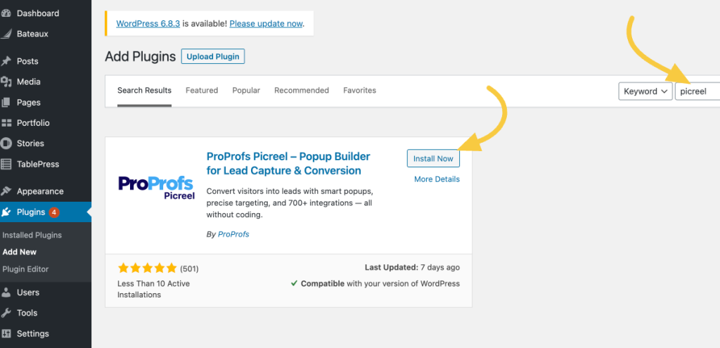
Task: Open Installed Plugins submenu item
Action: [x=32, y=235]
